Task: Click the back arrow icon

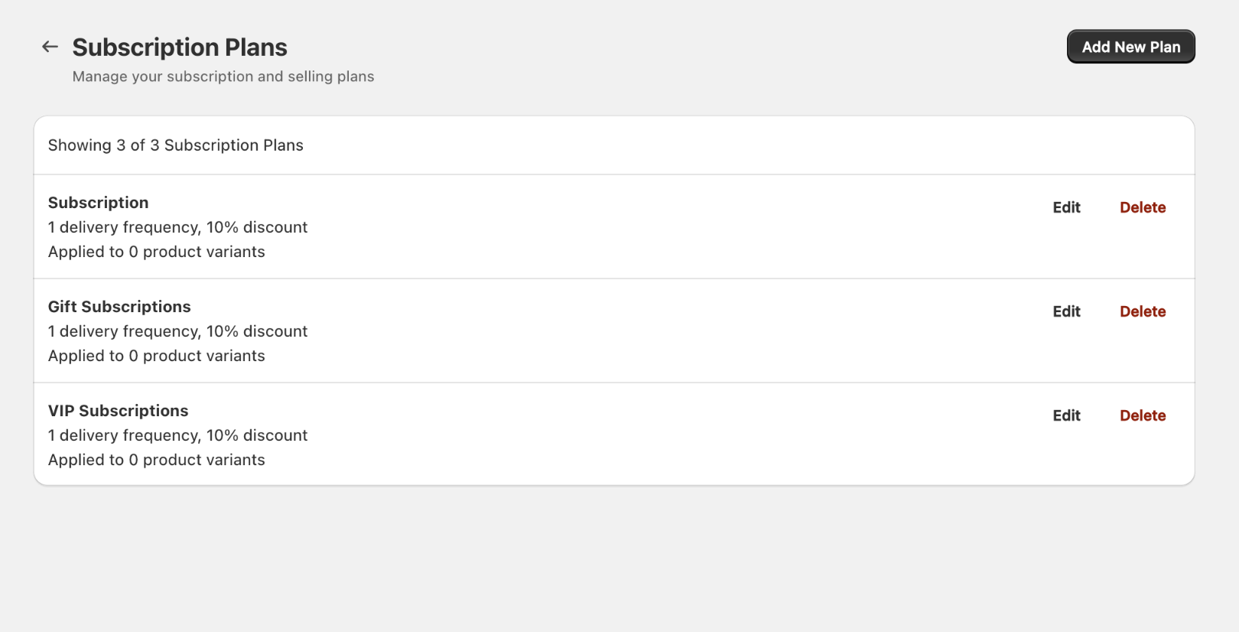Action: (x=49, y=47)
